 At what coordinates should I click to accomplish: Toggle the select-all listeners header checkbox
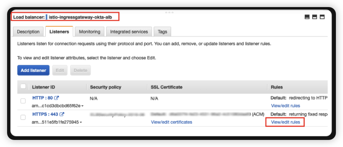pyautogui.click(x=23, y=86)
